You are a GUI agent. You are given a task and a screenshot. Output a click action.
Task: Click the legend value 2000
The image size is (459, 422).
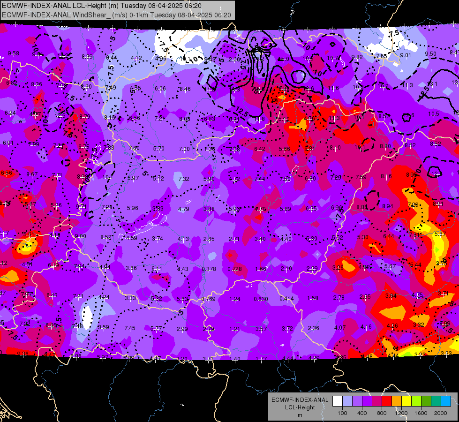(x=441, y=413)
